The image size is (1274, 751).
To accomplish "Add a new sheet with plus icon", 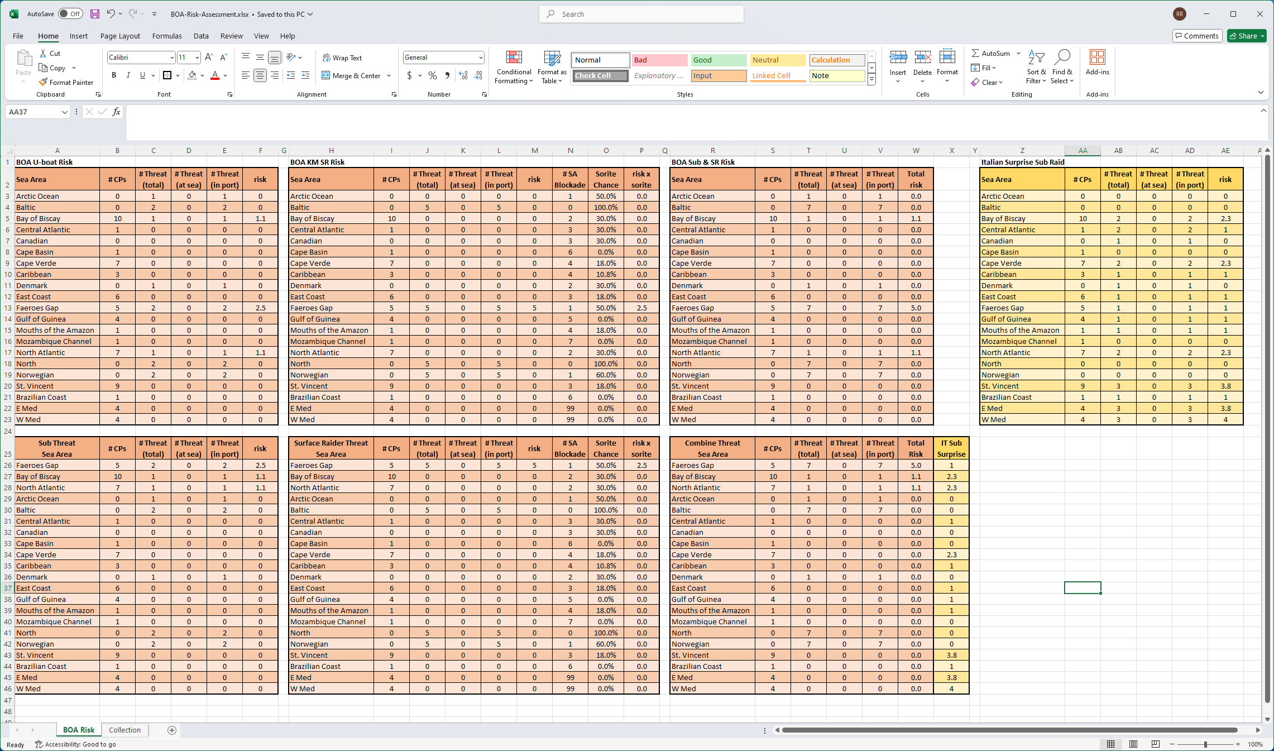I will coord(172,730).
